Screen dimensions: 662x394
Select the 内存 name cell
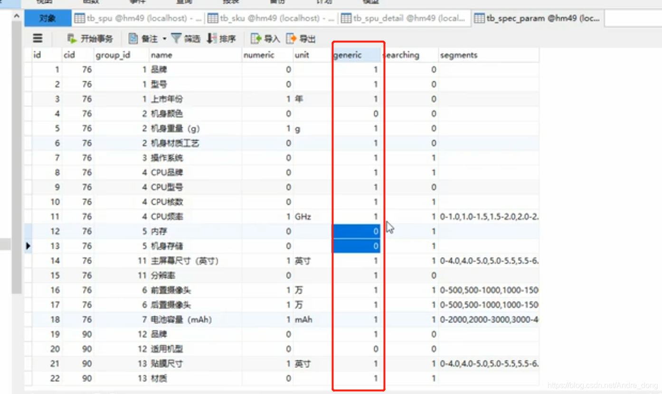point(195,231)
